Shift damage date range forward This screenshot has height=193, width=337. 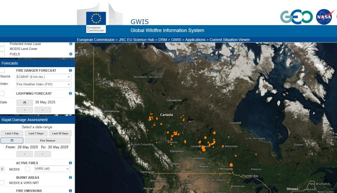coord(43,154)
